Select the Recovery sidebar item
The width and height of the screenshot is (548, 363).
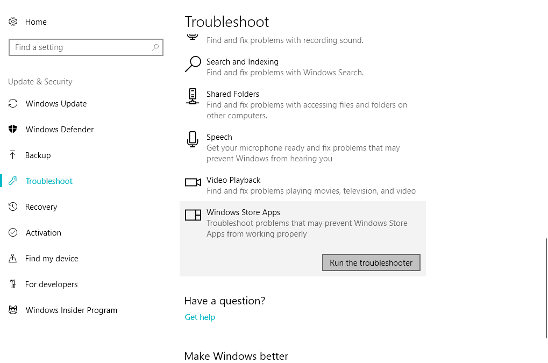41,207
